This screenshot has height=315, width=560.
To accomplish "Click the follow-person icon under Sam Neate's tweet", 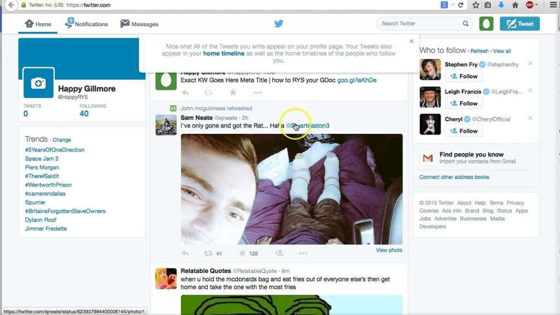I will point(279,253).
